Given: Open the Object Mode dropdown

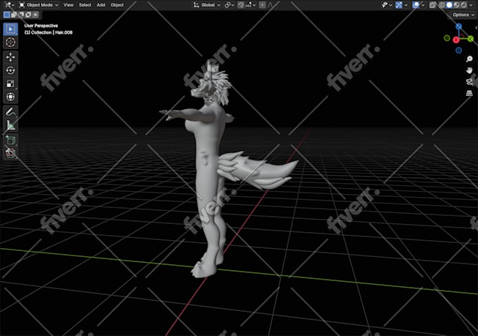Looking at the screenshot, I should pos(38,5).
